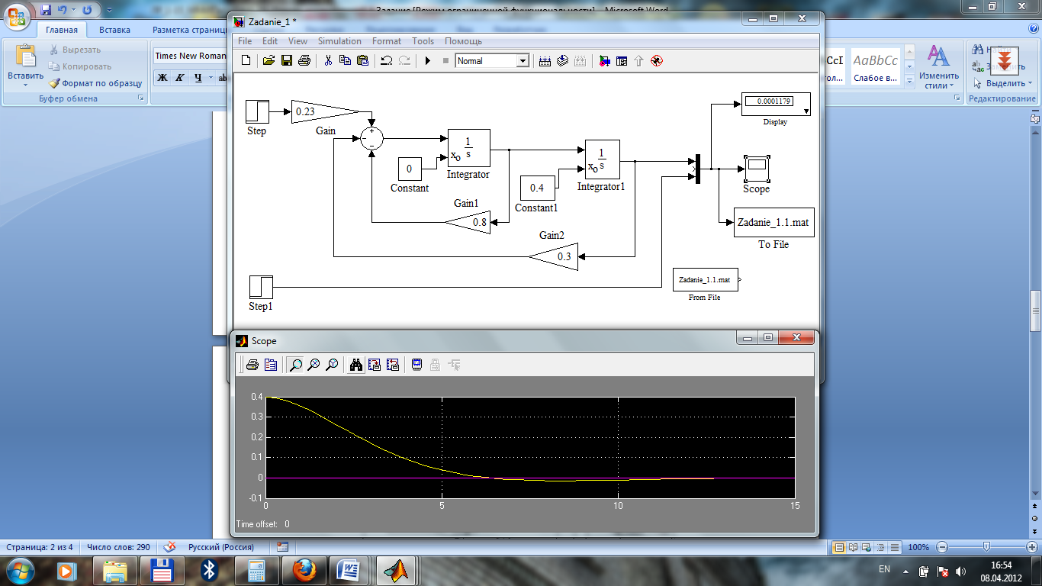This screenshot has width=1042, height=586.
Task: Select the Слабое в... style swatch
Action: 875,67
